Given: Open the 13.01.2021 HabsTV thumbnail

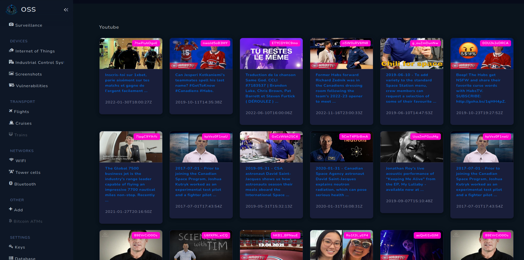Looking at the screenshot, I should click(x=271, y=245).
